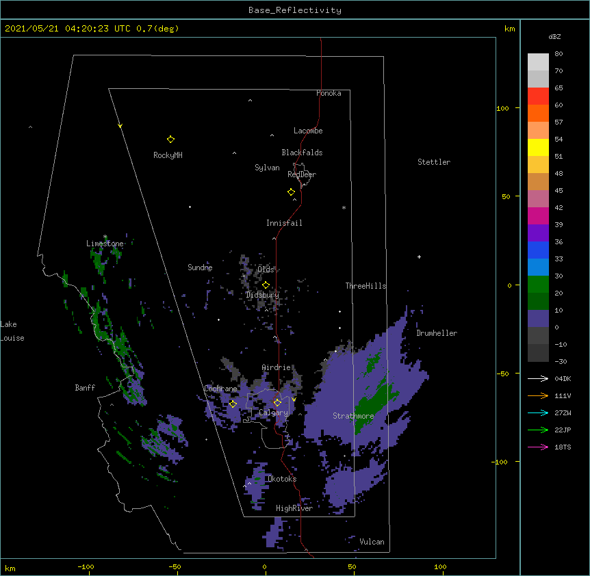Click the Didsbury label

262,295
